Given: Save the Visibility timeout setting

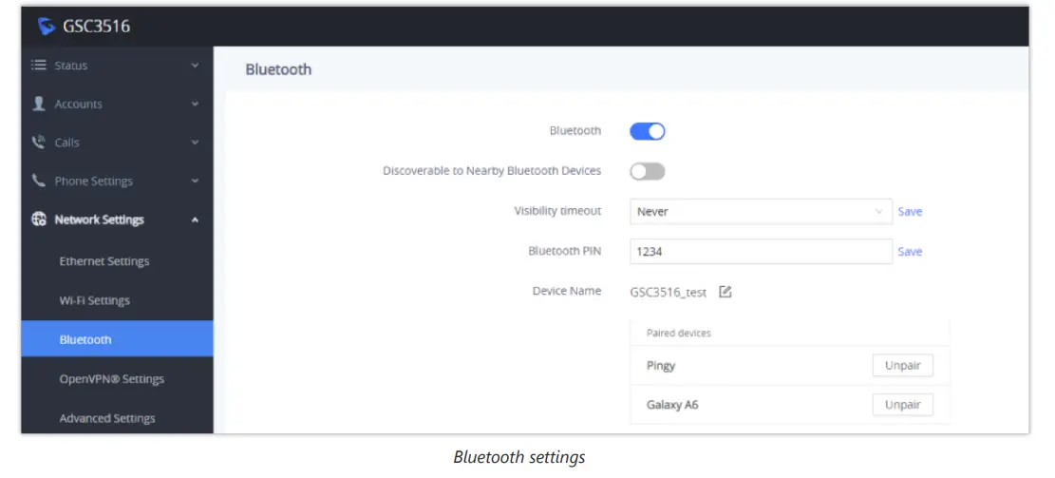Looking at the screenshot, I should click(910, 211).
